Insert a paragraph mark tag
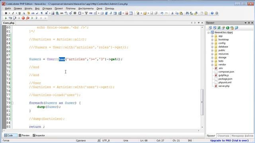Screen dimensions: 255x143 point(41,13)
